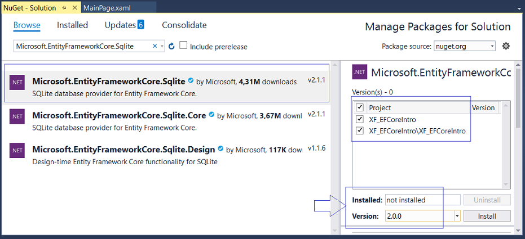Switch to the Browse tab
Image resolution: width=525 pixels, height=239 pixels.
27,25
